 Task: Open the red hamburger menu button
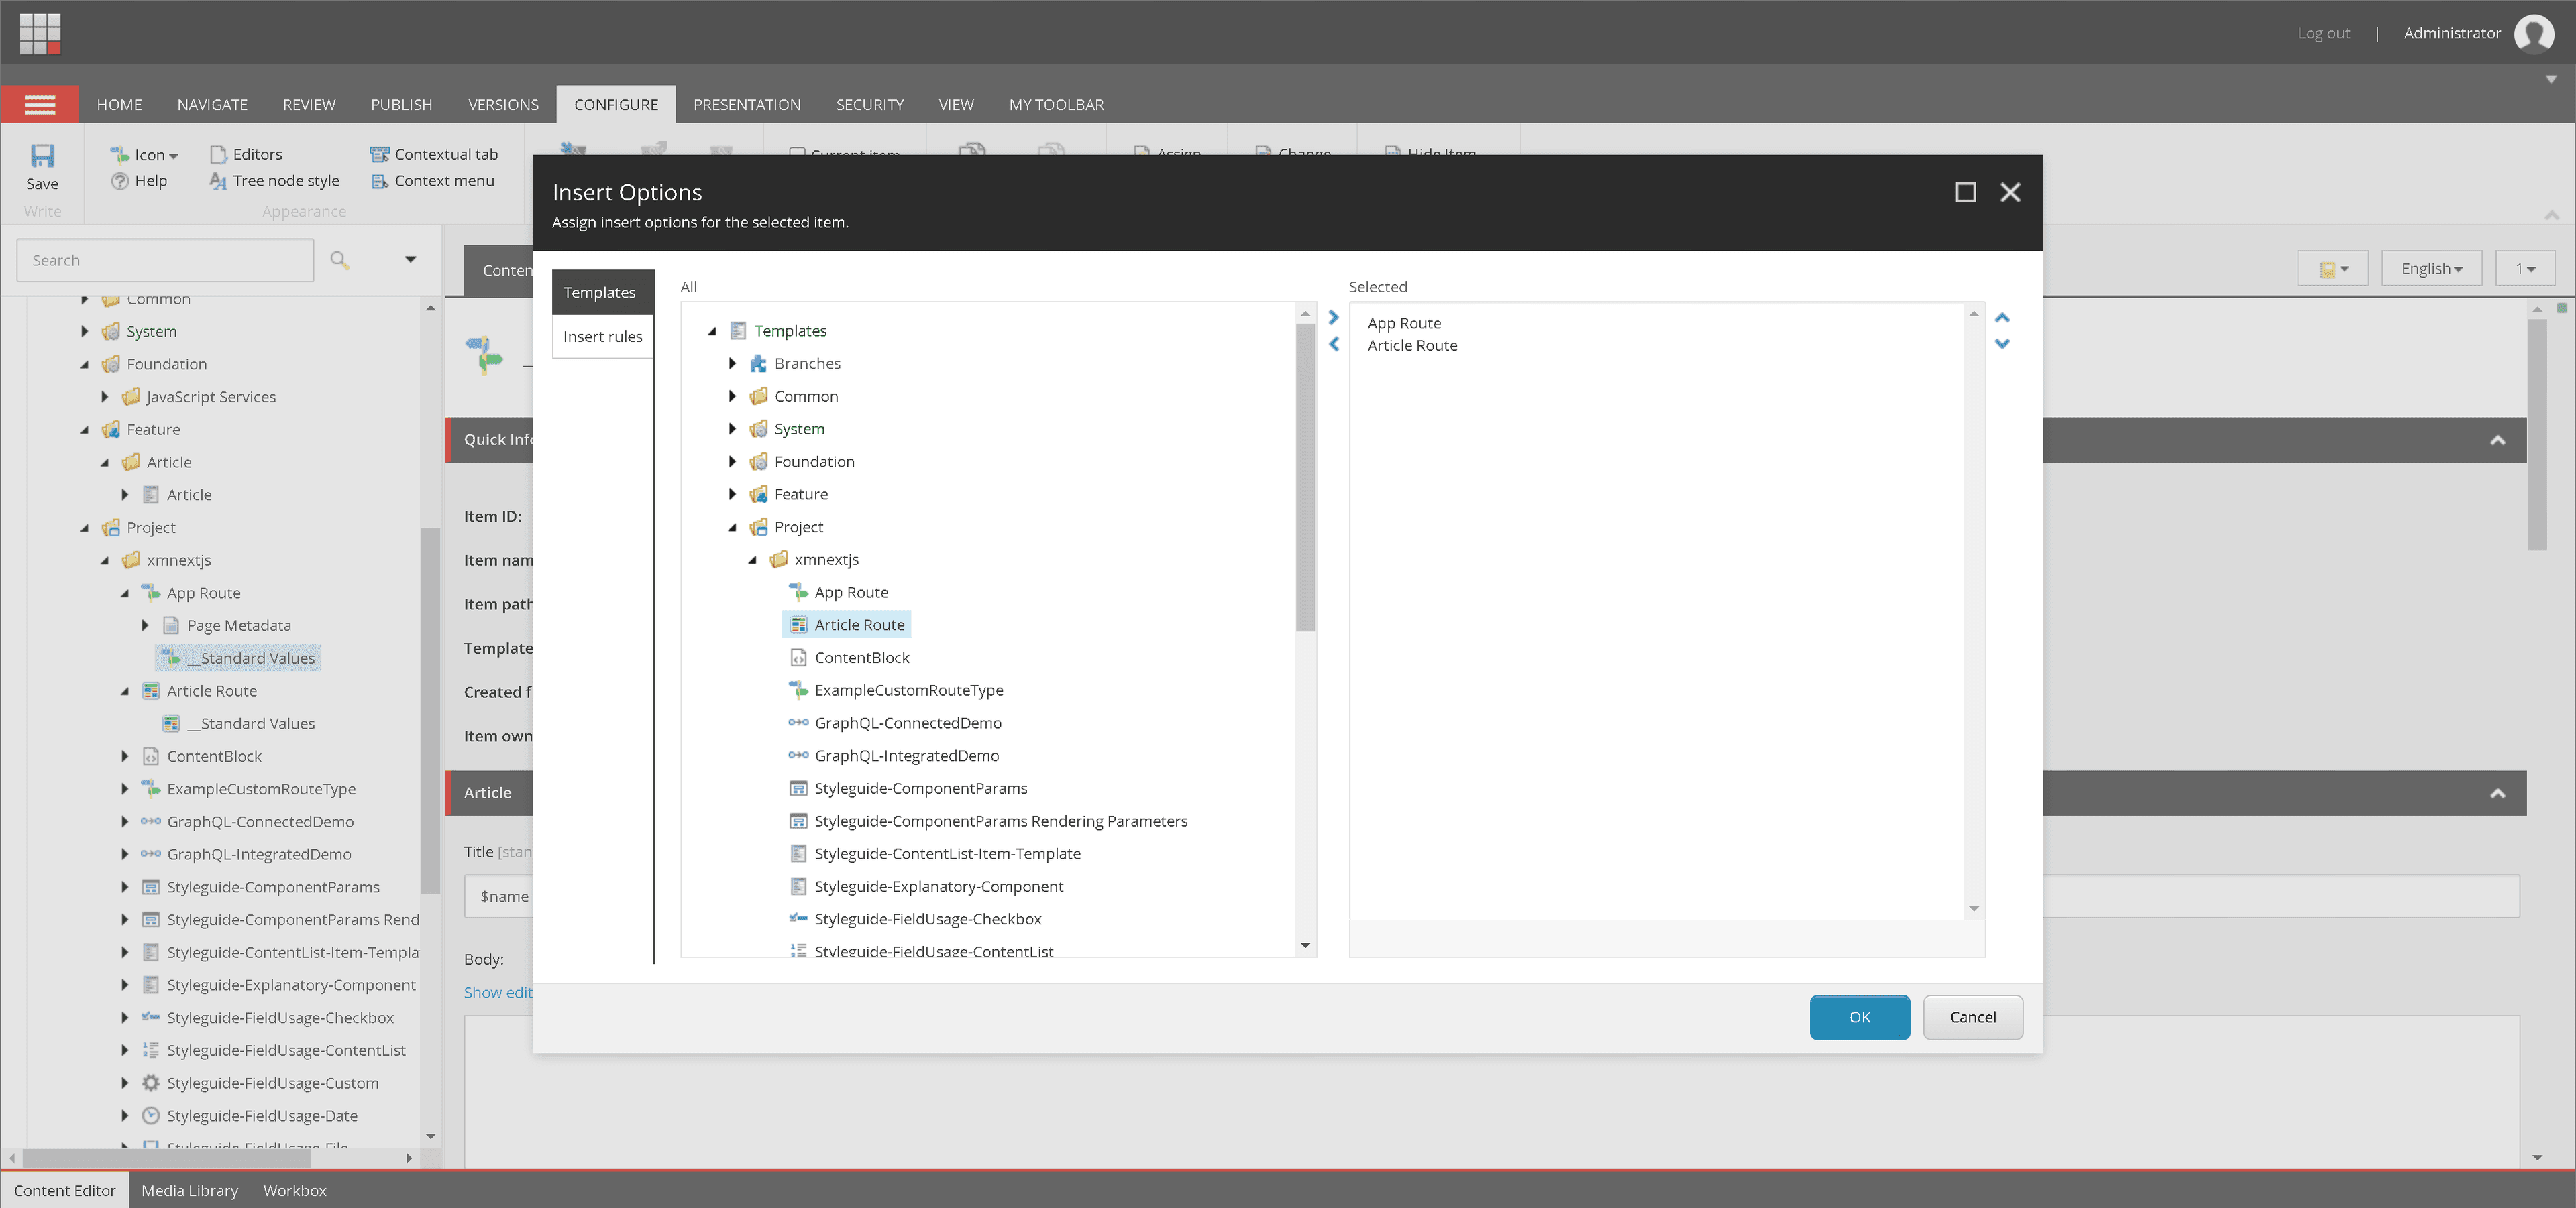40,104
